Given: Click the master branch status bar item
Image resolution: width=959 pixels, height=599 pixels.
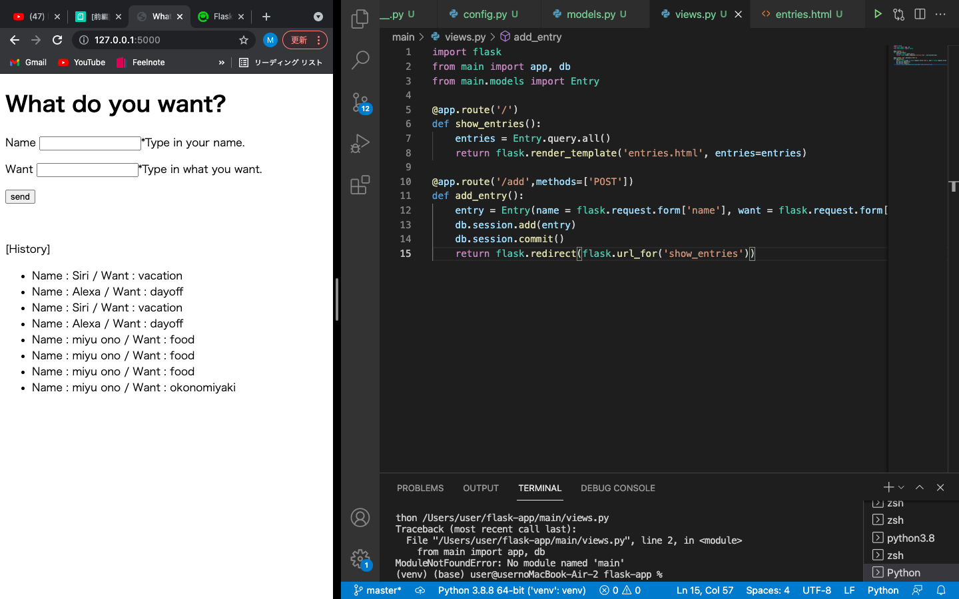Looking at the screenshot, I should 378,590.
